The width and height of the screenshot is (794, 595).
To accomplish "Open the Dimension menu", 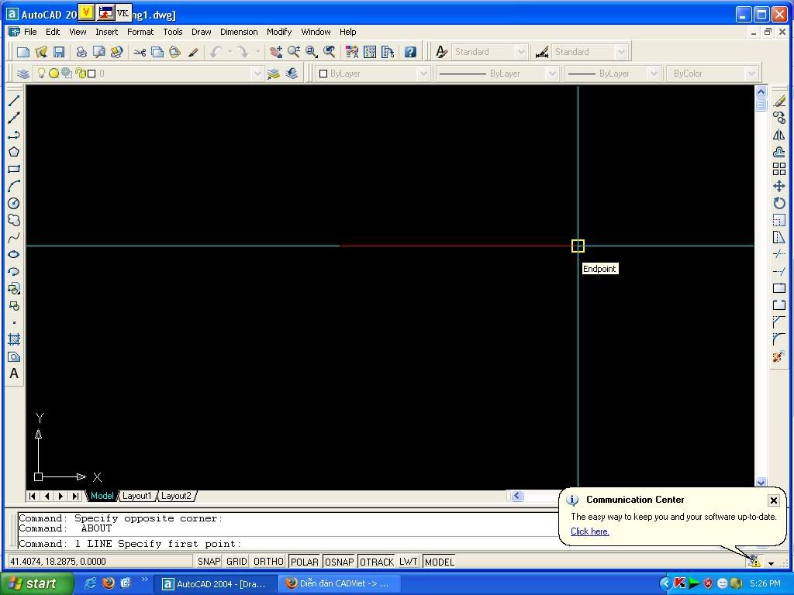I will [x=239, y=32].
